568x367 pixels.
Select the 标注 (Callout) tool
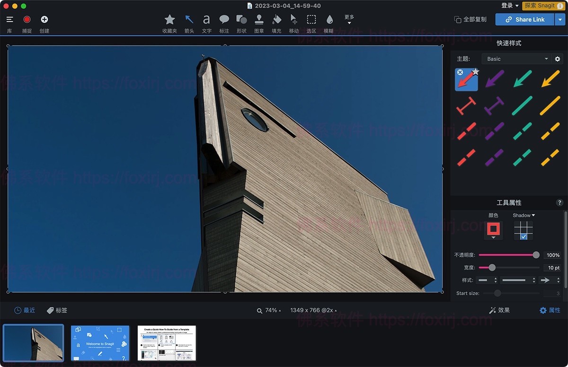tap(223, 20)
